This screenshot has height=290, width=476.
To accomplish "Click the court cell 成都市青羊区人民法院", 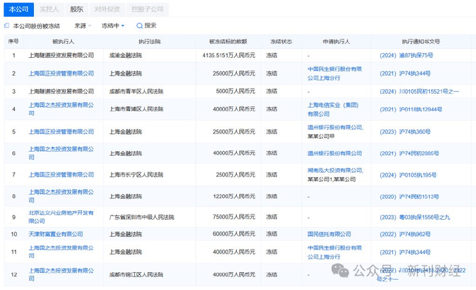I will (136, 91).
